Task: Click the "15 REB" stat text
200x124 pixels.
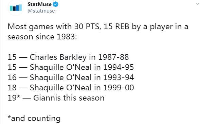Action: (x=116, y=26)
